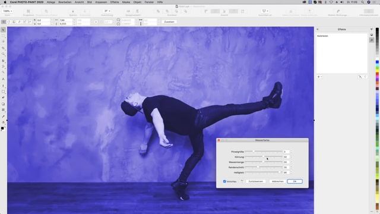Open the Ablage menu
The width and height of the screenshot is (380, 214).
tap(51, 2)
